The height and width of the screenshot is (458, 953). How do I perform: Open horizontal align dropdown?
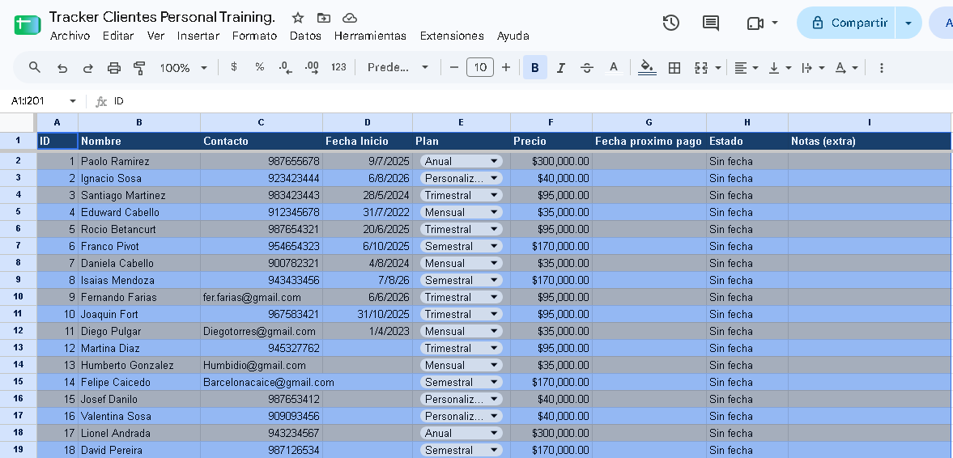746,67
